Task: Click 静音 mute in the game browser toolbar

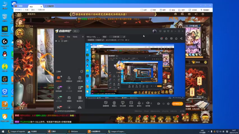Action: [172, 10]
